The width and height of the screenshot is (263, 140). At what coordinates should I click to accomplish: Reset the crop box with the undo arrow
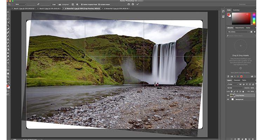[128, 4]
